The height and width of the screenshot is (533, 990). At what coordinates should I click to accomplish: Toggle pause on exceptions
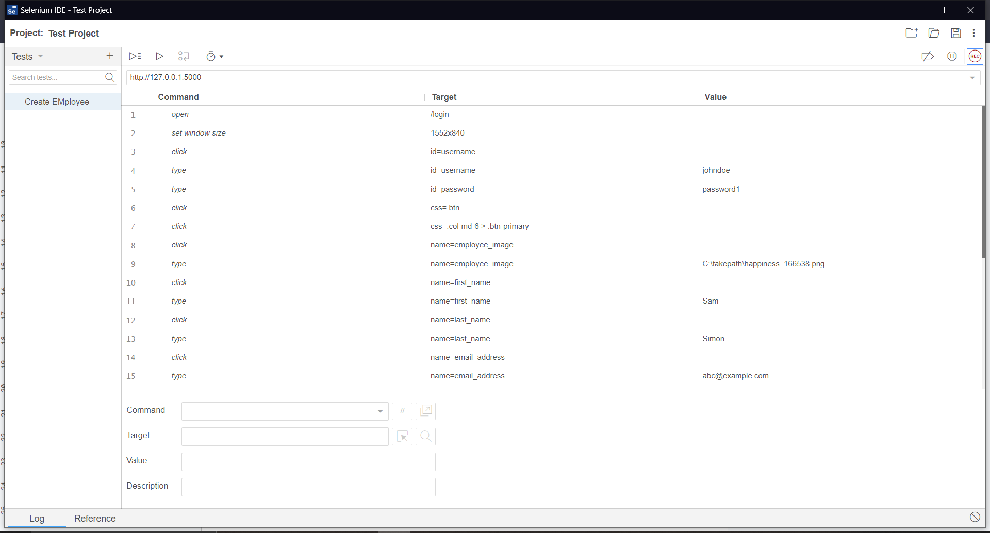[x=952, y=56]
